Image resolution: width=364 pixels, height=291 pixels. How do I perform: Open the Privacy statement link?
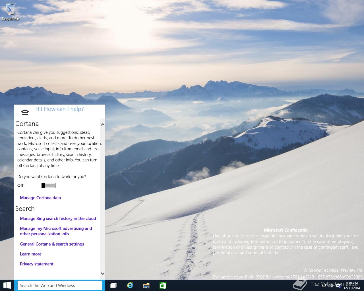pyautogui.click(x=37, y=264)
